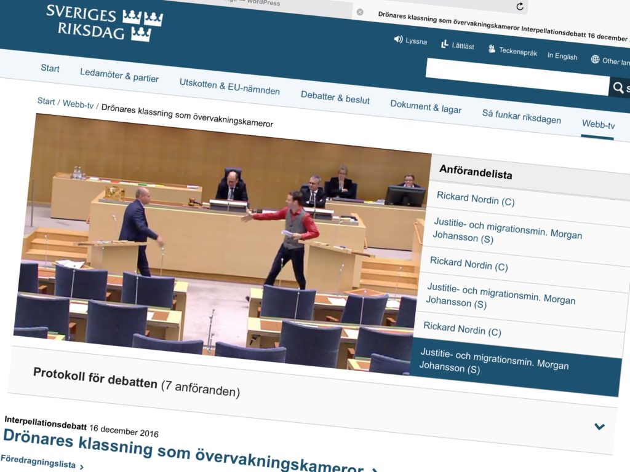Open the Föredragningslista link
The height and width of the screenshot is (472, 630).
(x=38, y=462)
